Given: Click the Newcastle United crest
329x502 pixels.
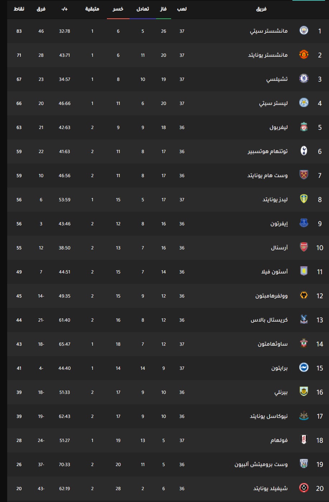Looking at the screenshot, I should point(304,416).
